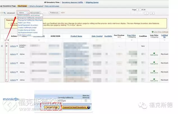
Task: Click the green Low Price Settings check icon
Action: [x=153, y=32]
